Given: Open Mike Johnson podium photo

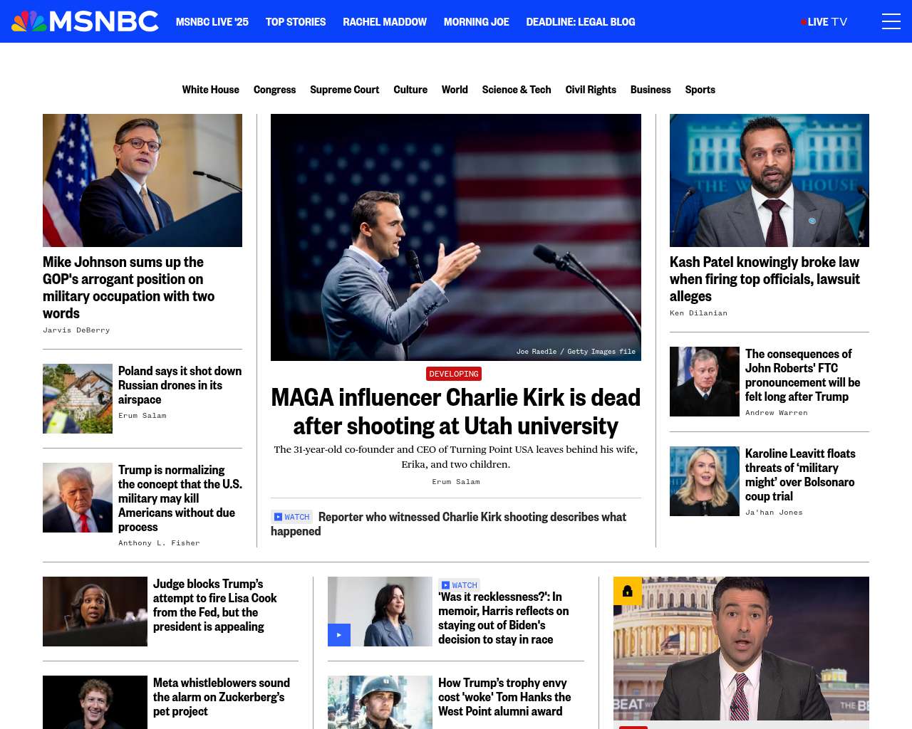Looking at the screenshot, I should pos(142,180).
